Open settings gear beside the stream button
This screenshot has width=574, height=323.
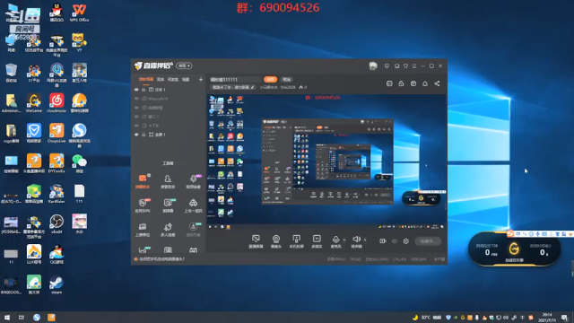tap(406, 241)
